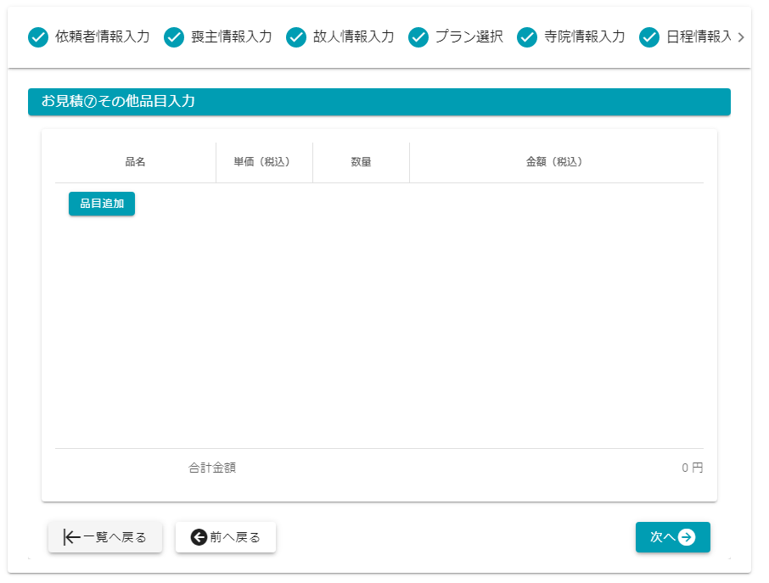Click the left-arrow circle icon in 前へ戻る

[199, 537]
